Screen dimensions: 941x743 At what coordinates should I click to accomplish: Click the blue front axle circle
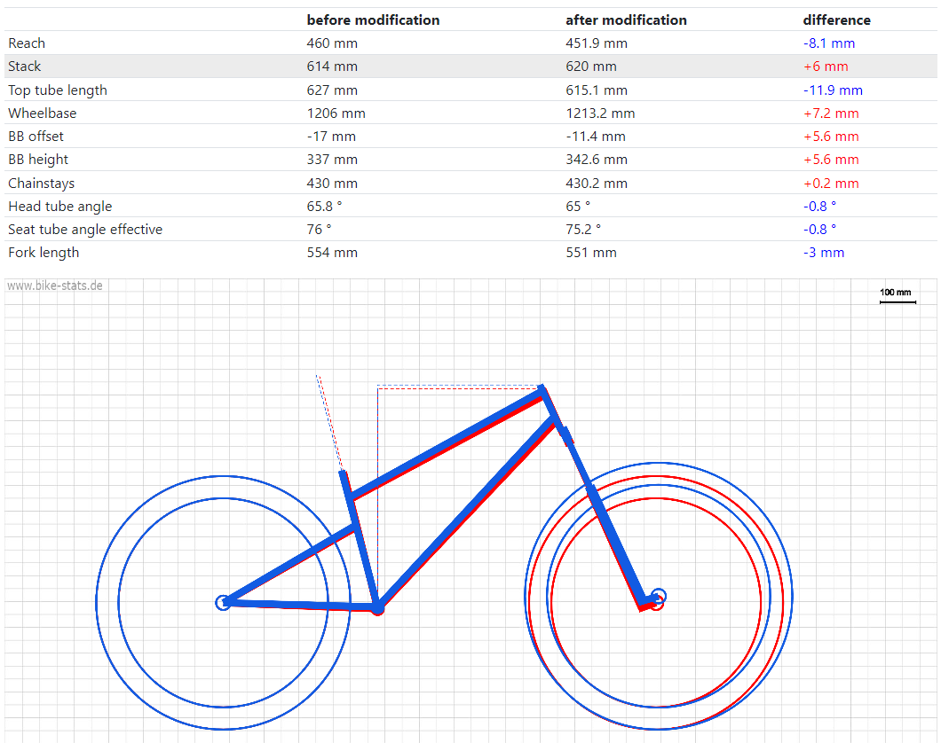658,596
